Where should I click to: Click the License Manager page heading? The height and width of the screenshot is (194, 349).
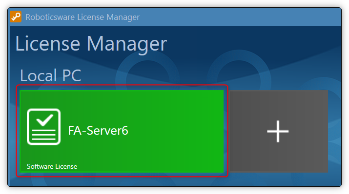(x=91, y=44)
